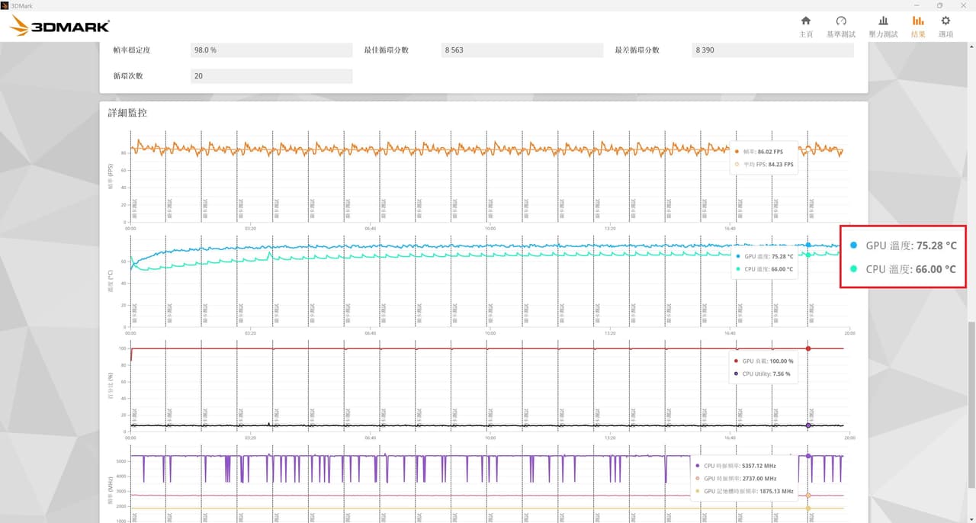Click the purple CPU clock marker on the frequency graph
Image resolution: width=976 pixels, height=523 pixels.
[x=808, y=456]
